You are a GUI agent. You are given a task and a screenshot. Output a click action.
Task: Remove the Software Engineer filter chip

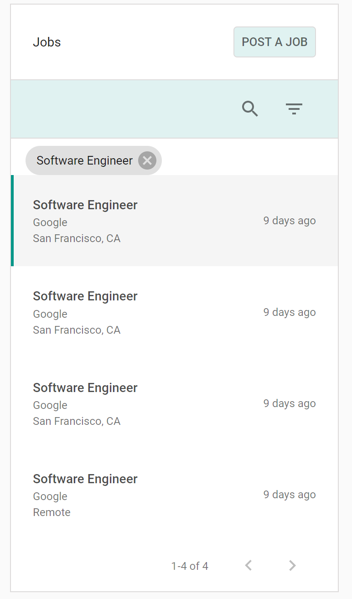(x=147, y=160)
